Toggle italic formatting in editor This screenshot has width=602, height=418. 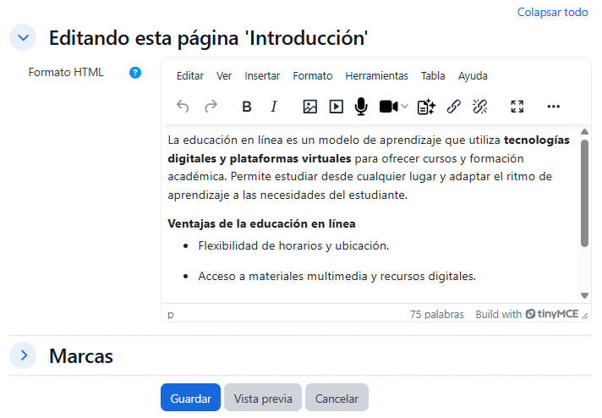[x=274, y=106]
